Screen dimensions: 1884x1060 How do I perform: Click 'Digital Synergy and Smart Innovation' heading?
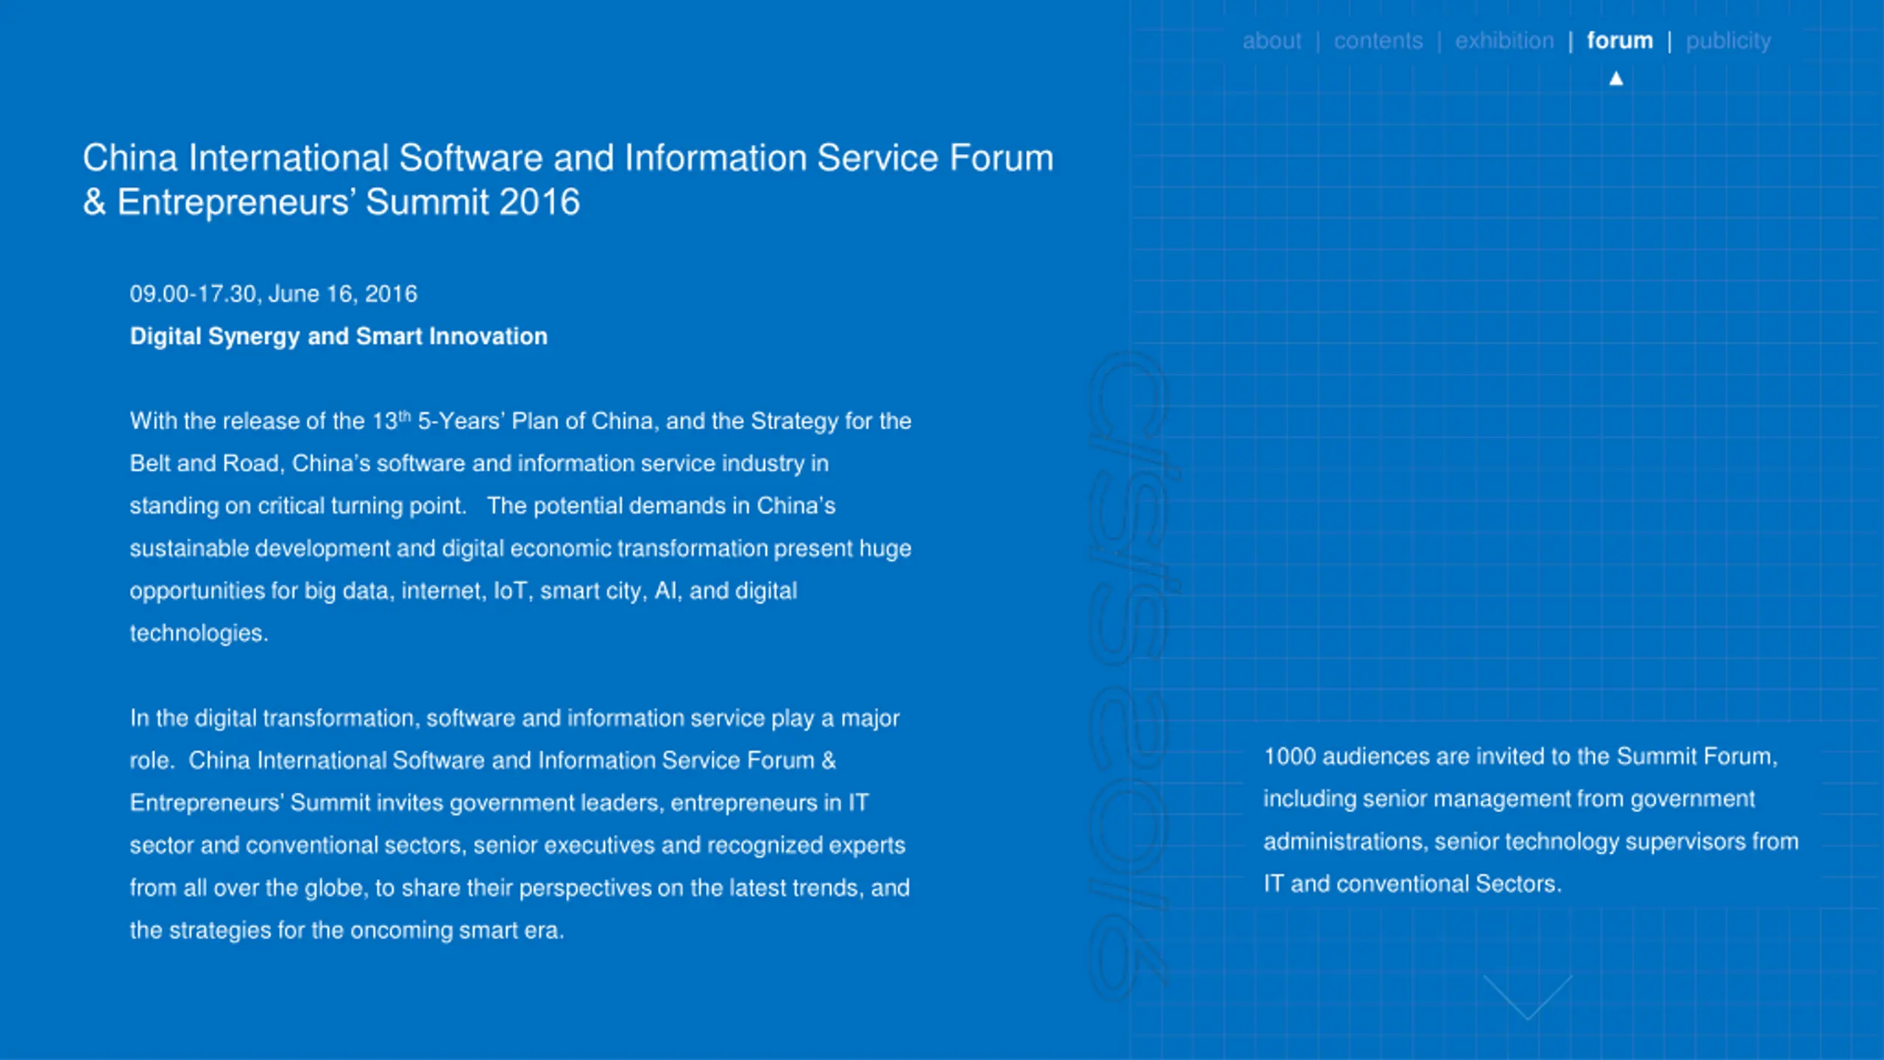pos(339,336)
